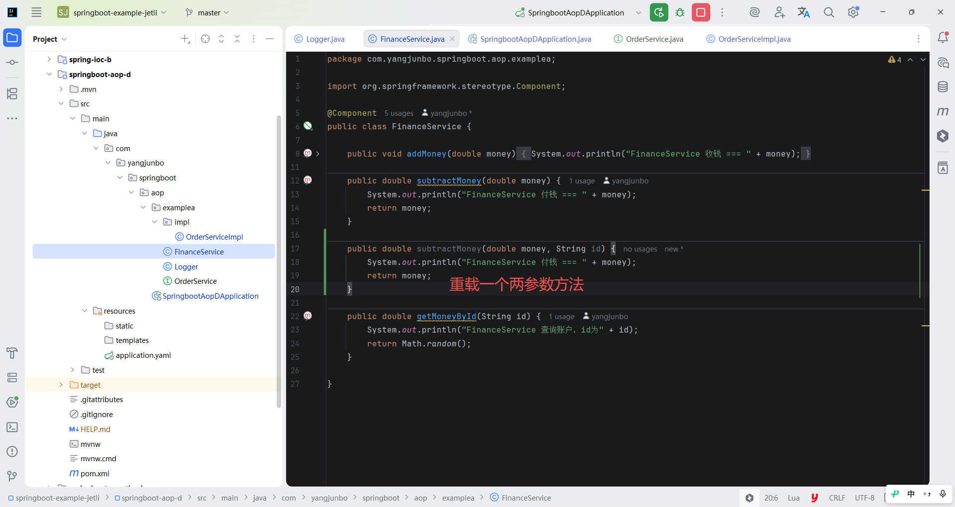Open AI Assistant swirl icon in toolbar
This screenshot has width=955, height=507.
click(x=755, y=12)
